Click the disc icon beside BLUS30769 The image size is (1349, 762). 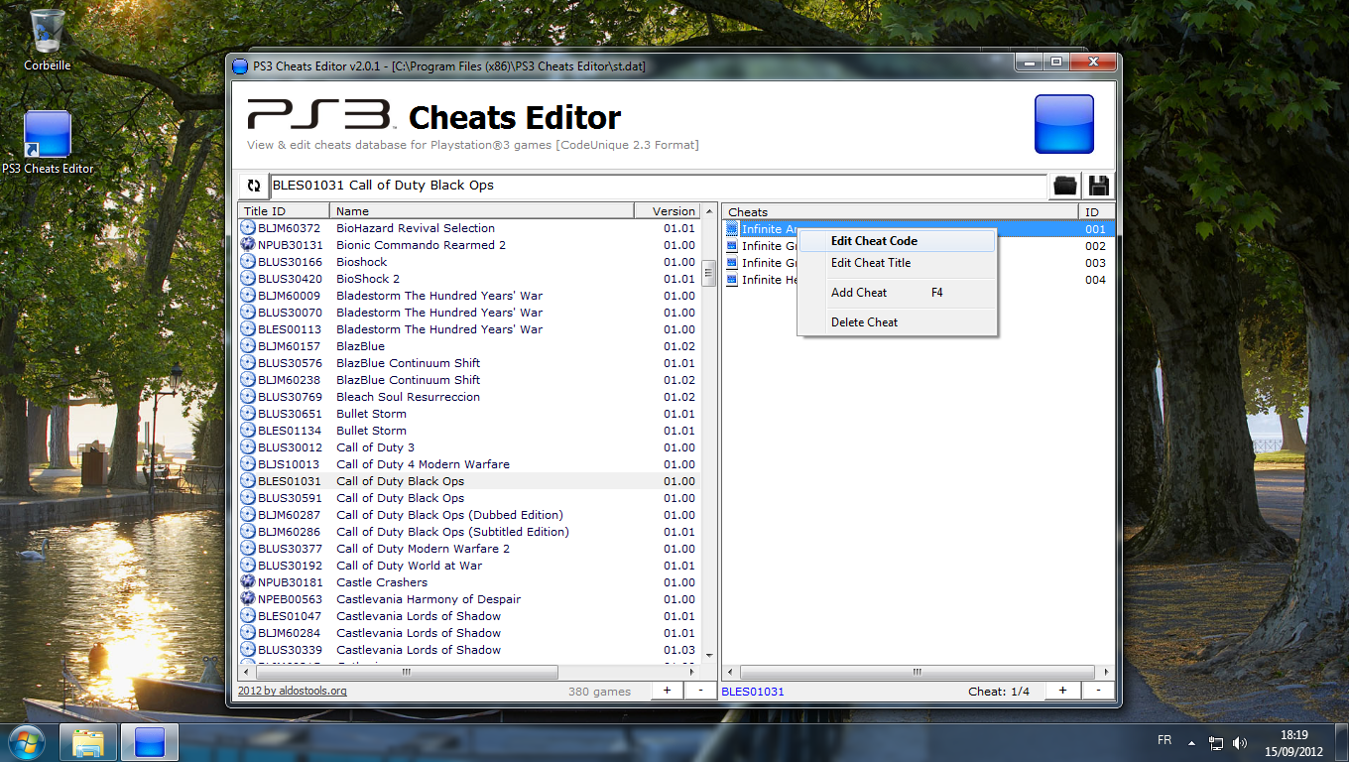pos(248,397)
